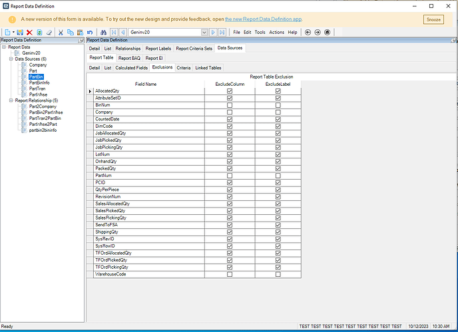Collapse the Data Sources (6) tree node
The width and height of the screenshot is (458, 332).
pyautogui.click(x=11, y=59)
